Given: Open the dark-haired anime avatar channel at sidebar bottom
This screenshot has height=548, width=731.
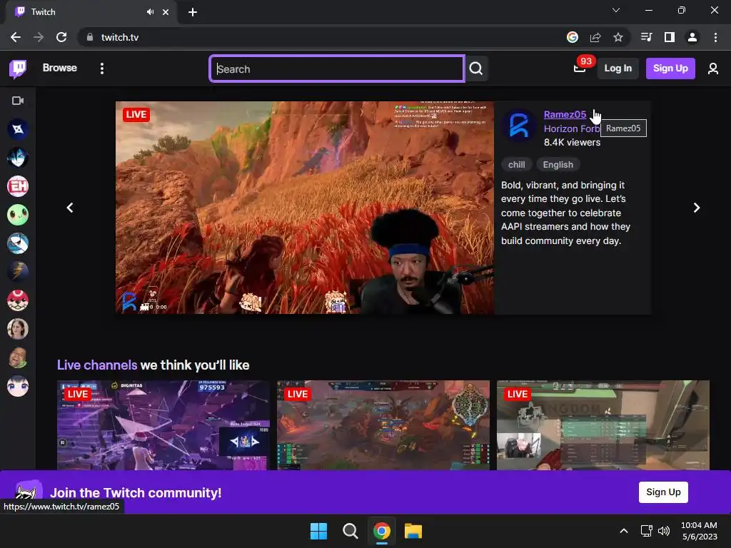Looking at the screenshot, I should tap(18, 386).
